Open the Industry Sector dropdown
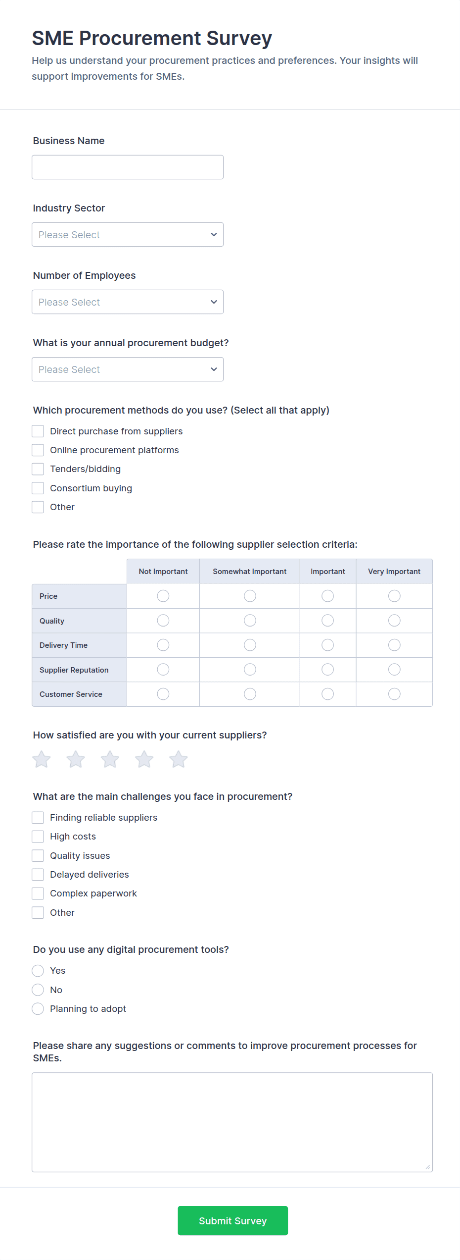 [127, 234]
